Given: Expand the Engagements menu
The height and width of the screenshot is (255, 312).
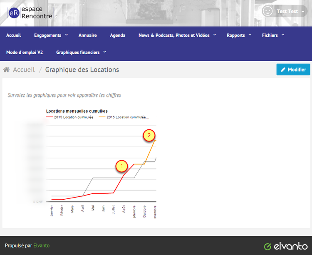Looking at the screenshot, I should [x=50, y=35].
